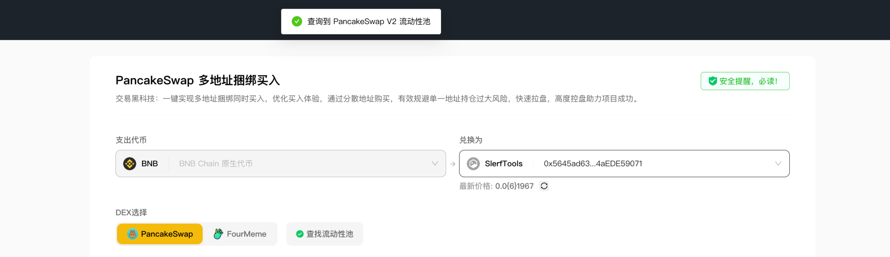Expand the 兑换为 token dropdown chevron
The height and width of the screenshot is (257, 890).
point(778,164)
